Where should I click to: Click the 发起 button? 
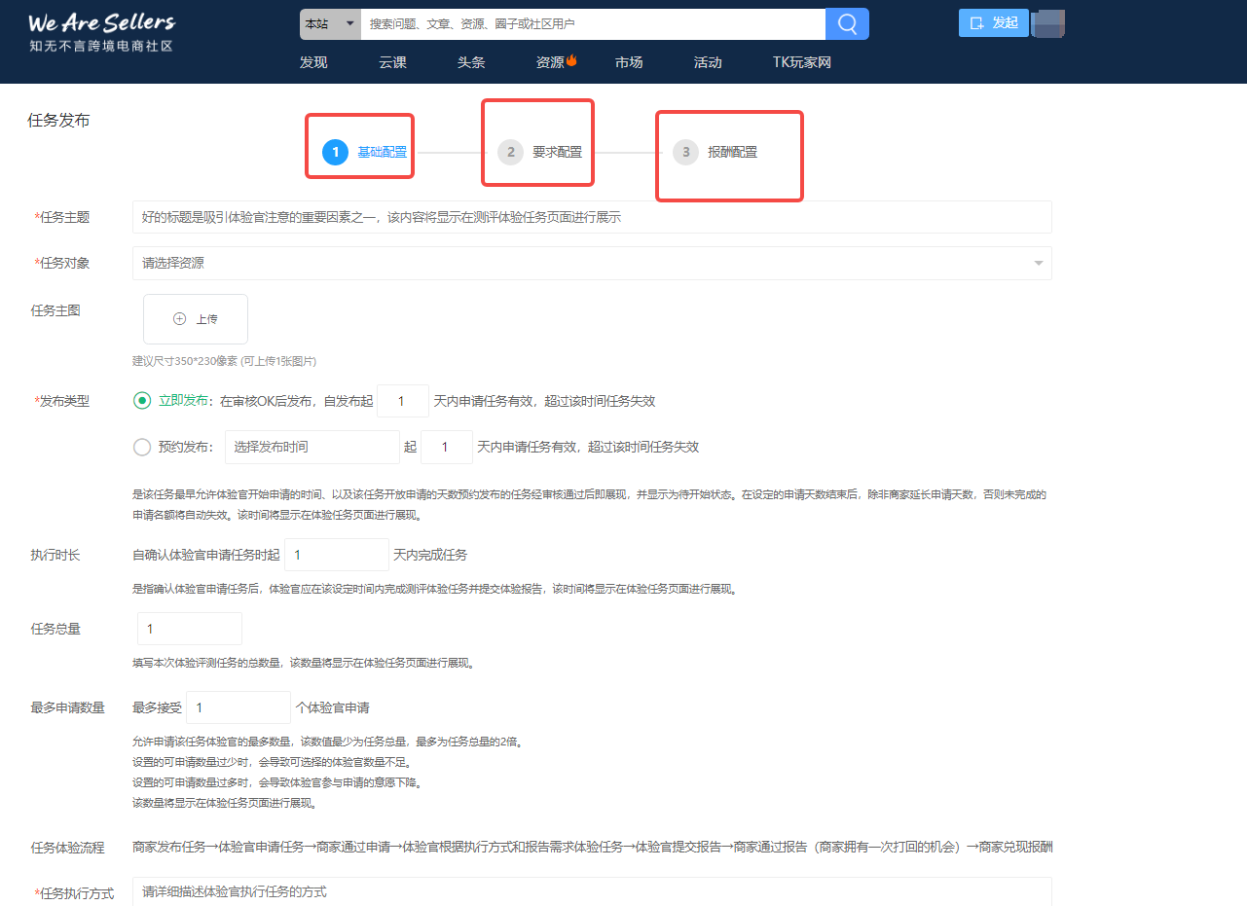tap(993, 23)
